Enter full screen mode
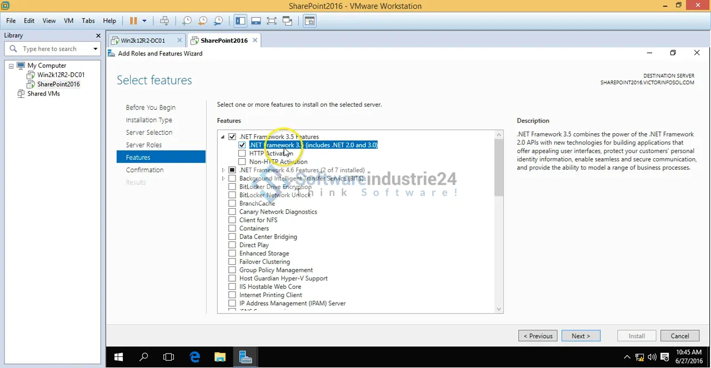Viewport: 711px width, 368px height. pos(272,21)
